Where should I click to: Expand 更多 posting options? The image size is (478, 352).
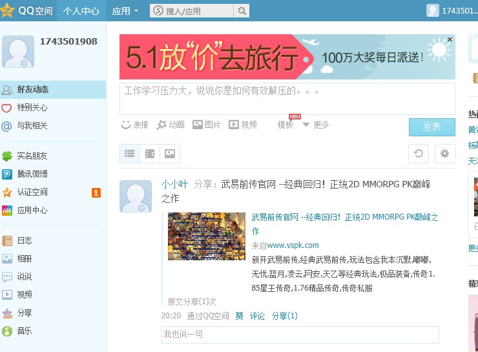tap(315, 125)
